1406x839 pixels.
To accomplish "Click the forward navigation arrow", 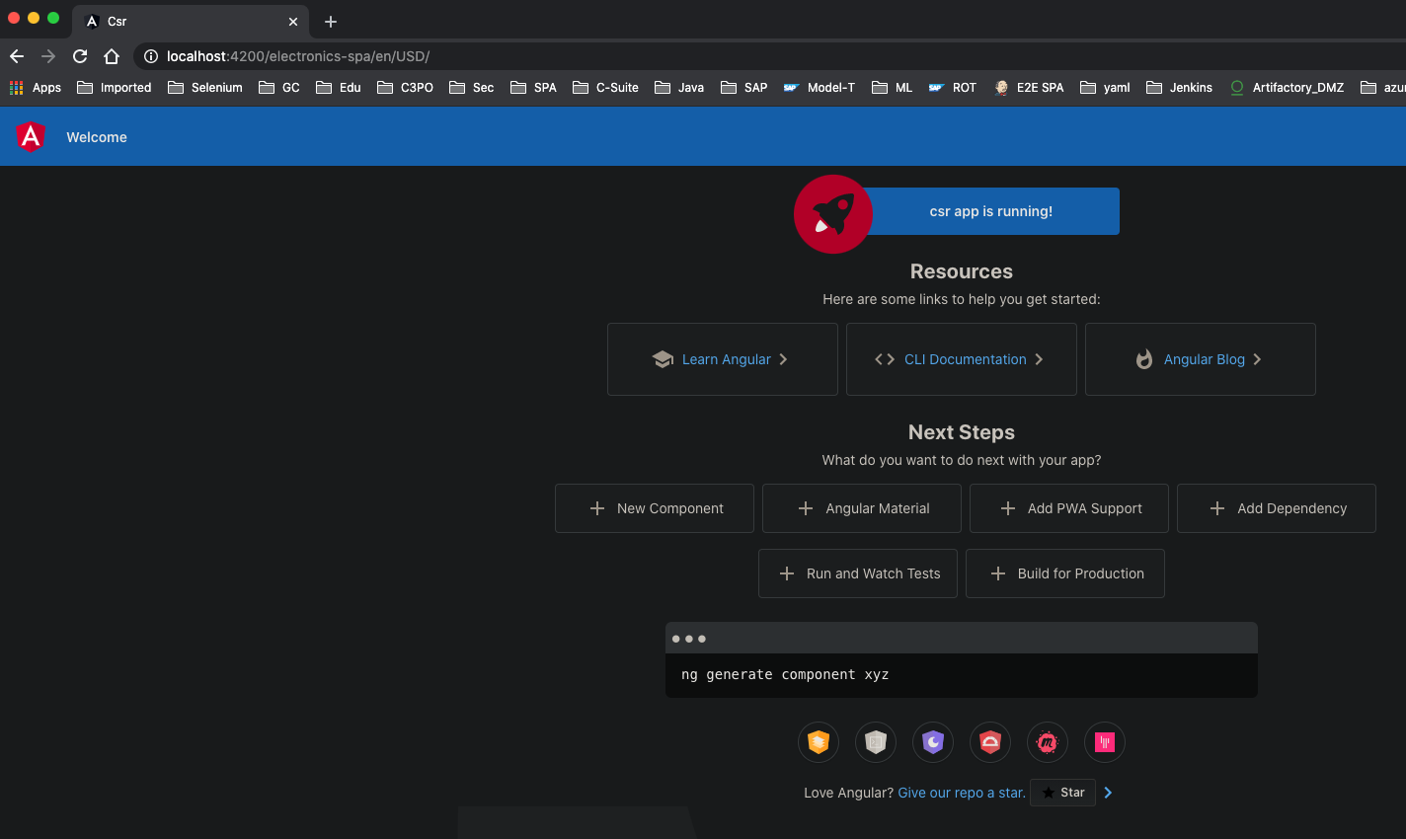I will pos(48,56).
